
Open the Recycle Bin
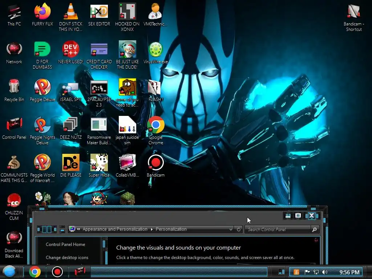[x=14, y=90]
